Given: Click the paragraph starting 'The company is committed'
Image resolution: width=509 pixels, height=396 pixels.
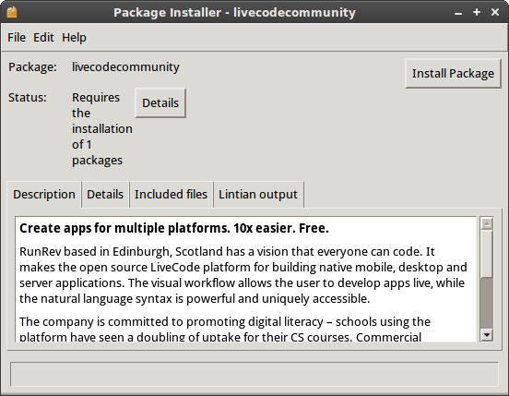Looking at the screenshot, I should tap(225, 330).
